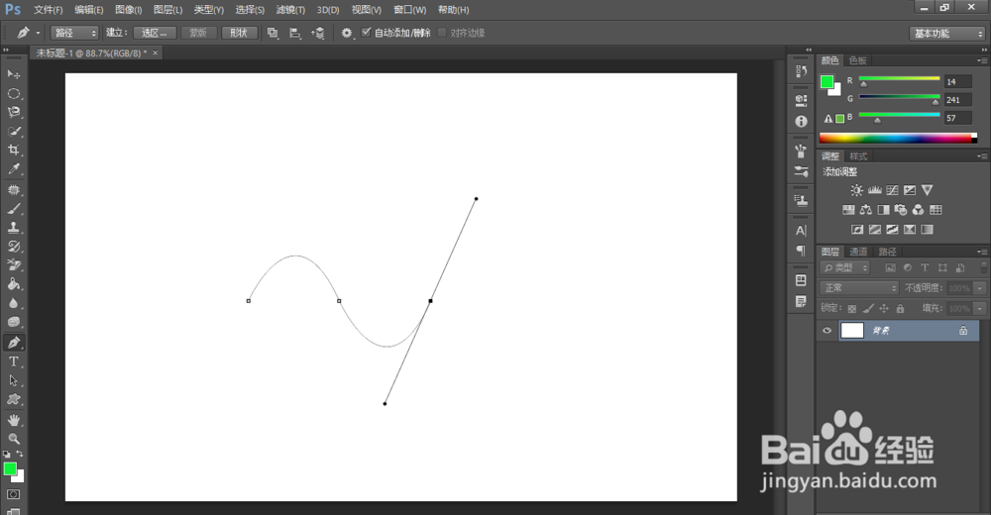The height and width of the screenshot is (515, 991).
Task: Toggle the 自动添加/删除 checkbox
Action: (366, 33)
